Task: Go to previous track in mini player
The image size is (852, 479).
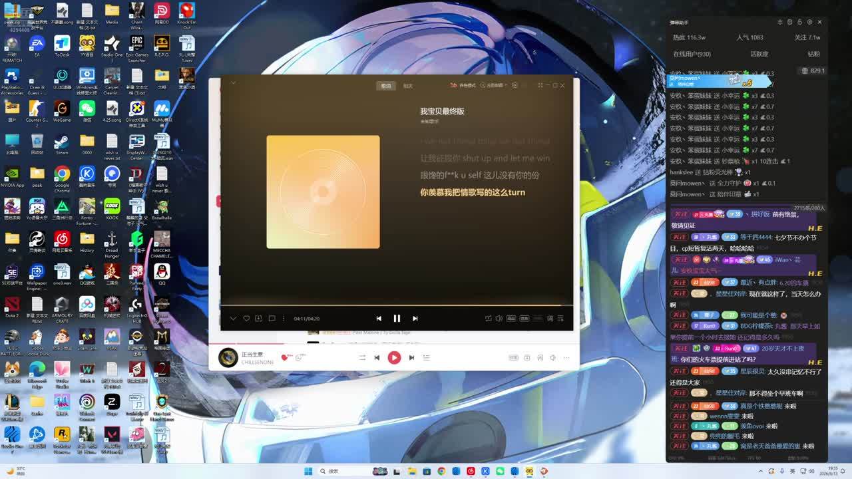Action: tap(377, 358)
